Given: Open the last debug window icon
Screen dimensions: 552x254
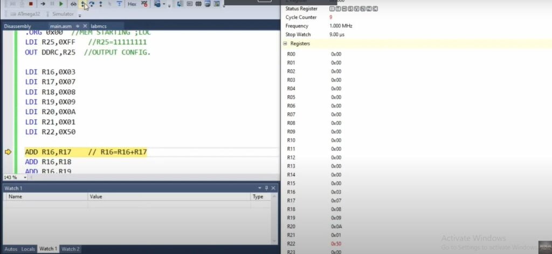Looking at the screenshot, I should tap(217, 4).
